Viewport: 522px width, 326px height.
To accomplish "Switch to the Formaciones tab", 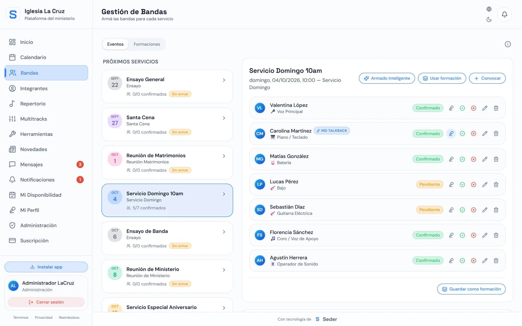I will [x=147, y=44].
